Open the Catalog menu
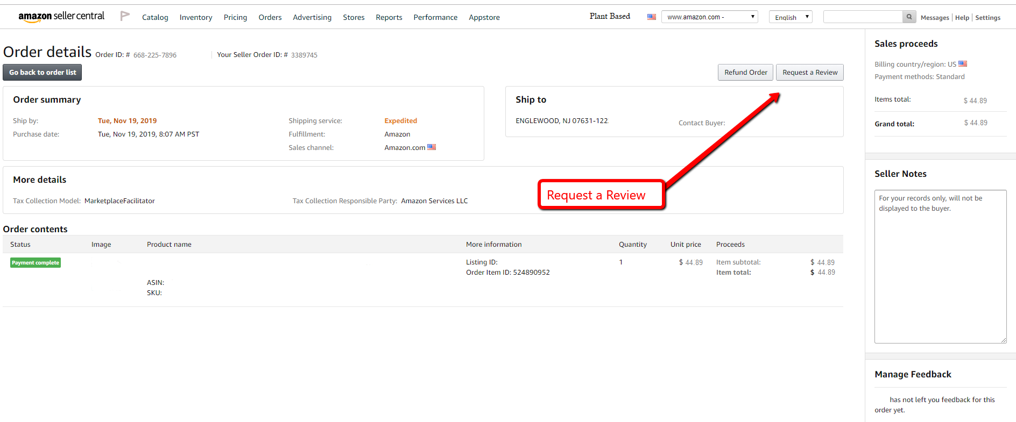This screenshot has width=1016, height=422. (x=155, y=17)
